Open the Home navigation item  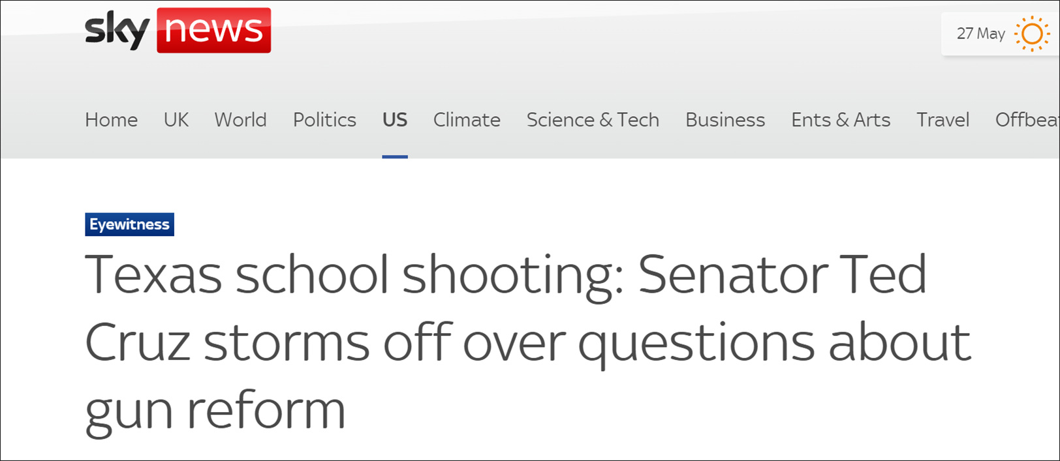[x=111, y=120]
